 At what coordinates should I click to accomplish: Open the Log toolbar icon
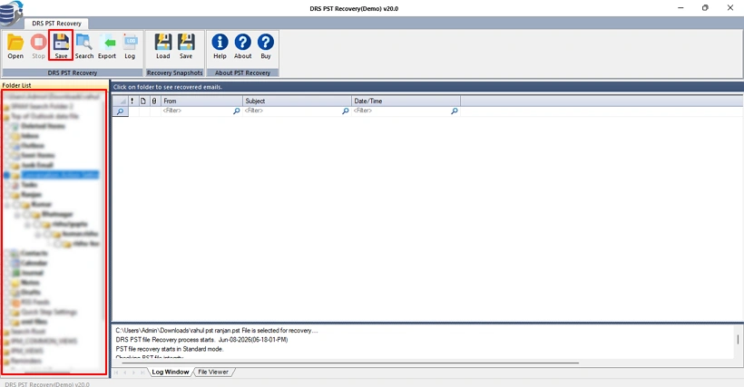tap(130, 46)
